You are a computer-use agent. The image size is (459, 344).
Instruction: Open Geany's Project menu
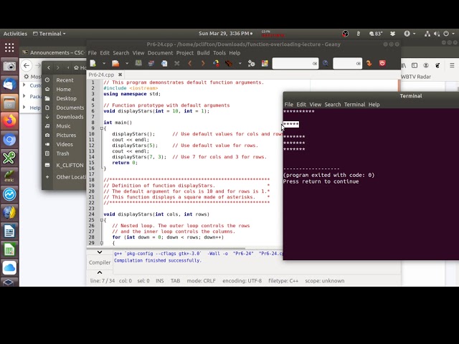pos(185,53)
